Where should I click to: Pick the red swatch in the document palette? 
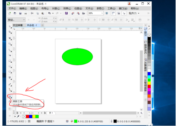[27, 117]
